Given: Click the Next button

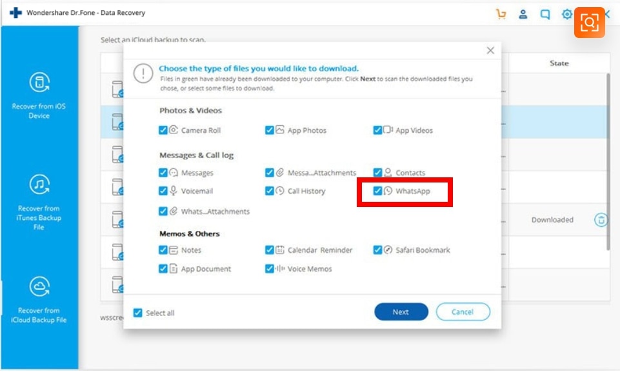Looking at the screenshot, I should click(x=401, y=312).
